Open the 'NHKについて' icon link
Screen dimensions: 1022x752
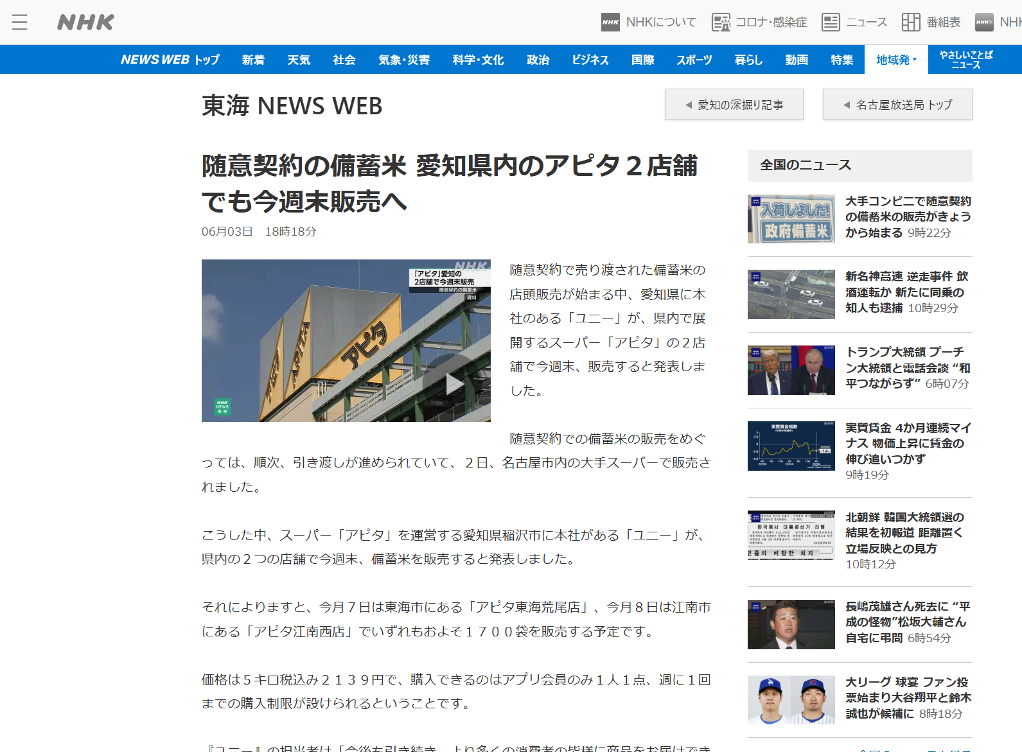pos(649,22)
